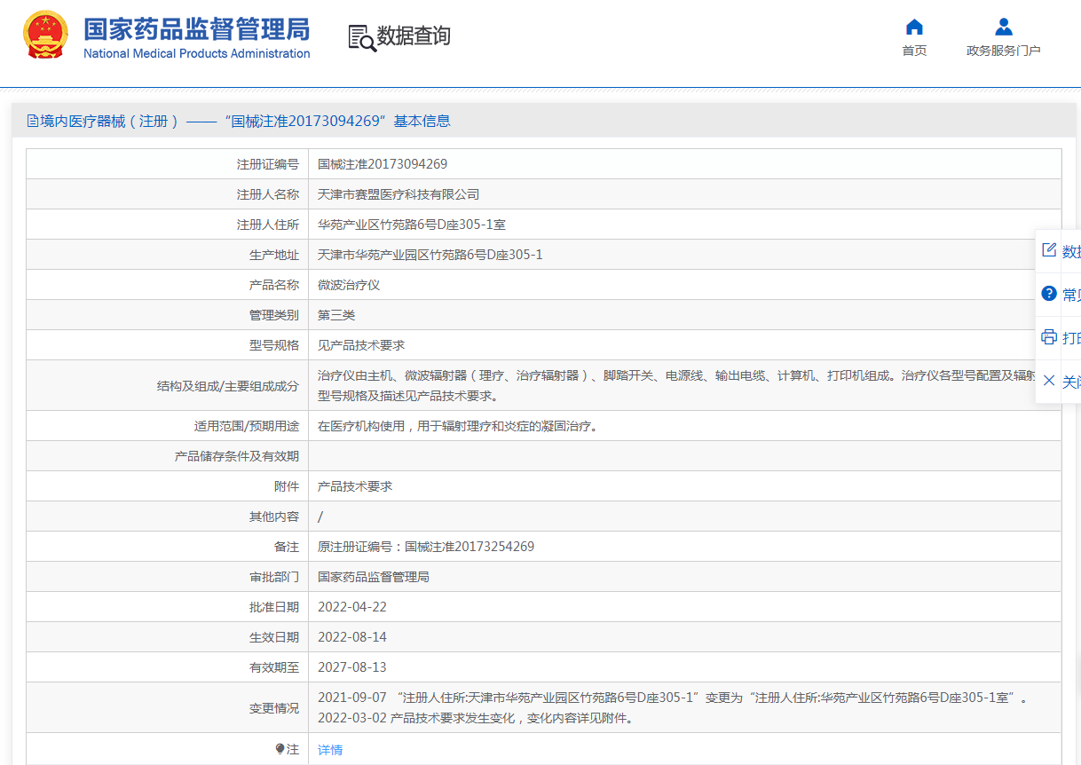
Task: Click the 管理类别 row label
Action: tap(274, 315)
